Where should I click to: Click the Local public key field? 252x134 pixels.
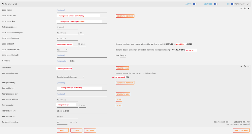tap(82, 21)
